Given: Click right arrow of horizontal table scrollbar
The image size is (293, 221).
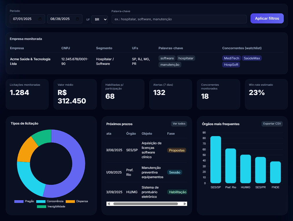Looking at the screenshot, I should (185, 204).
